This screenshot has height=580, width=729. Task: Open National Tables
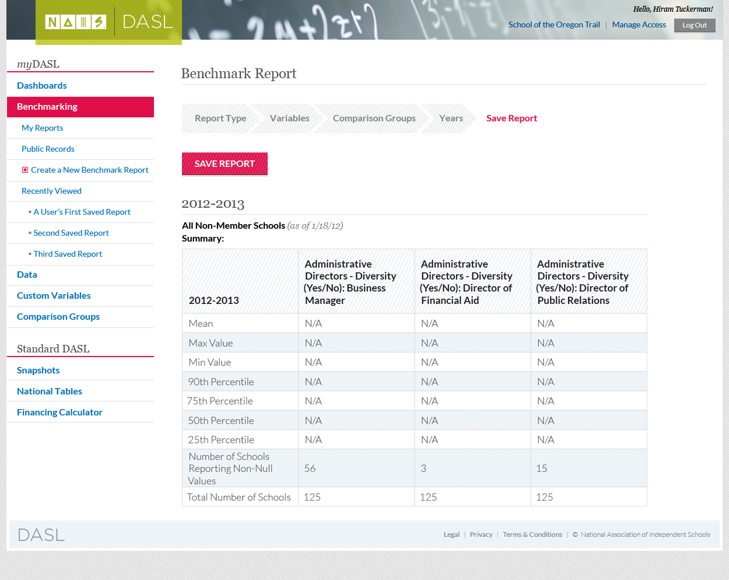tap(50, 392)
